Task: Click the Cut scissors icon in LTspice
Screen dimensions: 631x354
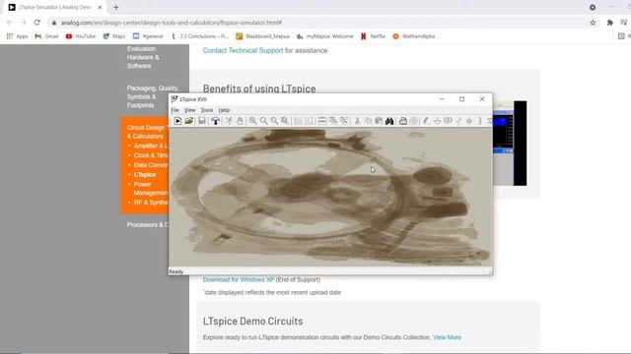Action: pyautogui.click(x=357, y=121)
